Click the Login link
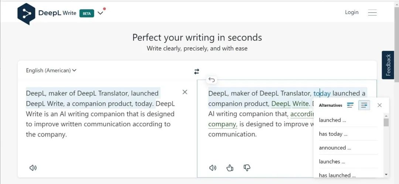 tap(351, 12)
